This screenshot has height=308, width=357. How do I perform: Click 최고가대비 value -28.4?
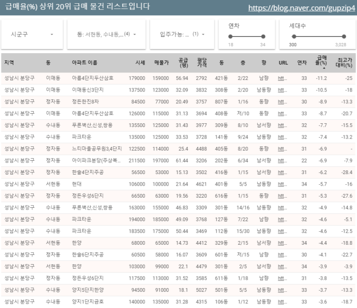[347, 173]
